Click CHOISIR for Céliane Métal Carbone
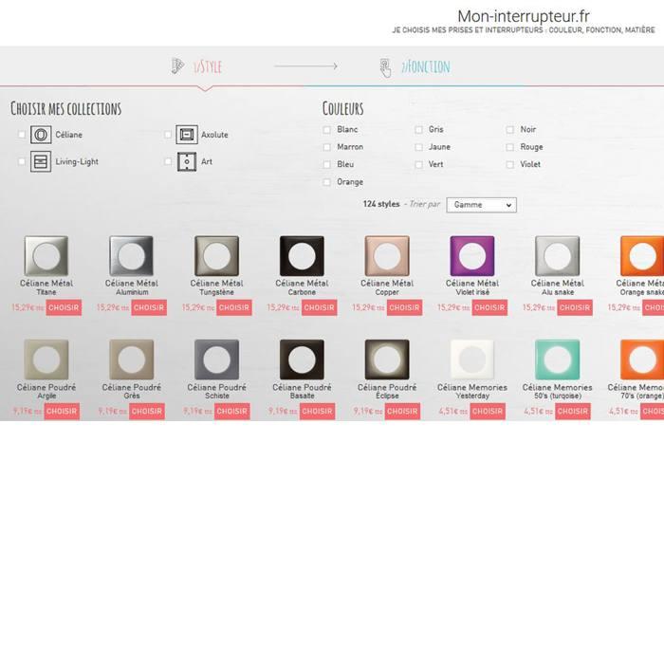The width and height of the screenshot is (664, 664). click(320, 307)
